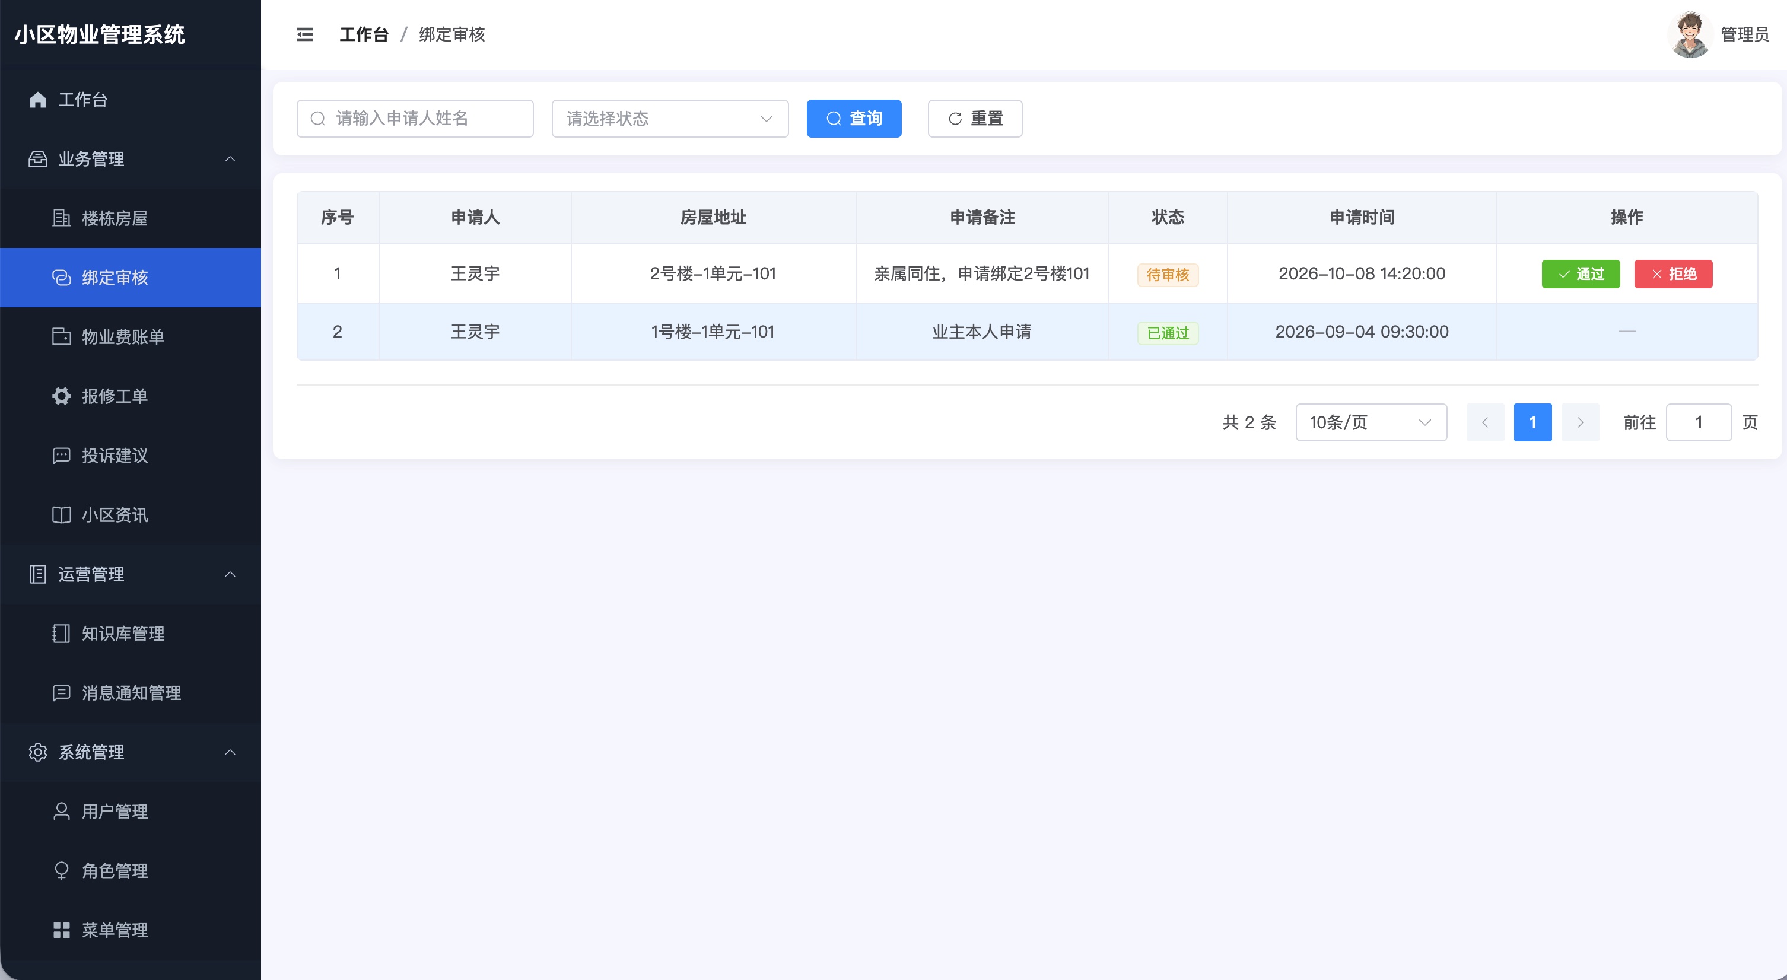The width and height of the screenshot is (1787, 980).
Task: Click the folder icon beside 物业费账单
Action: point(62,337)
